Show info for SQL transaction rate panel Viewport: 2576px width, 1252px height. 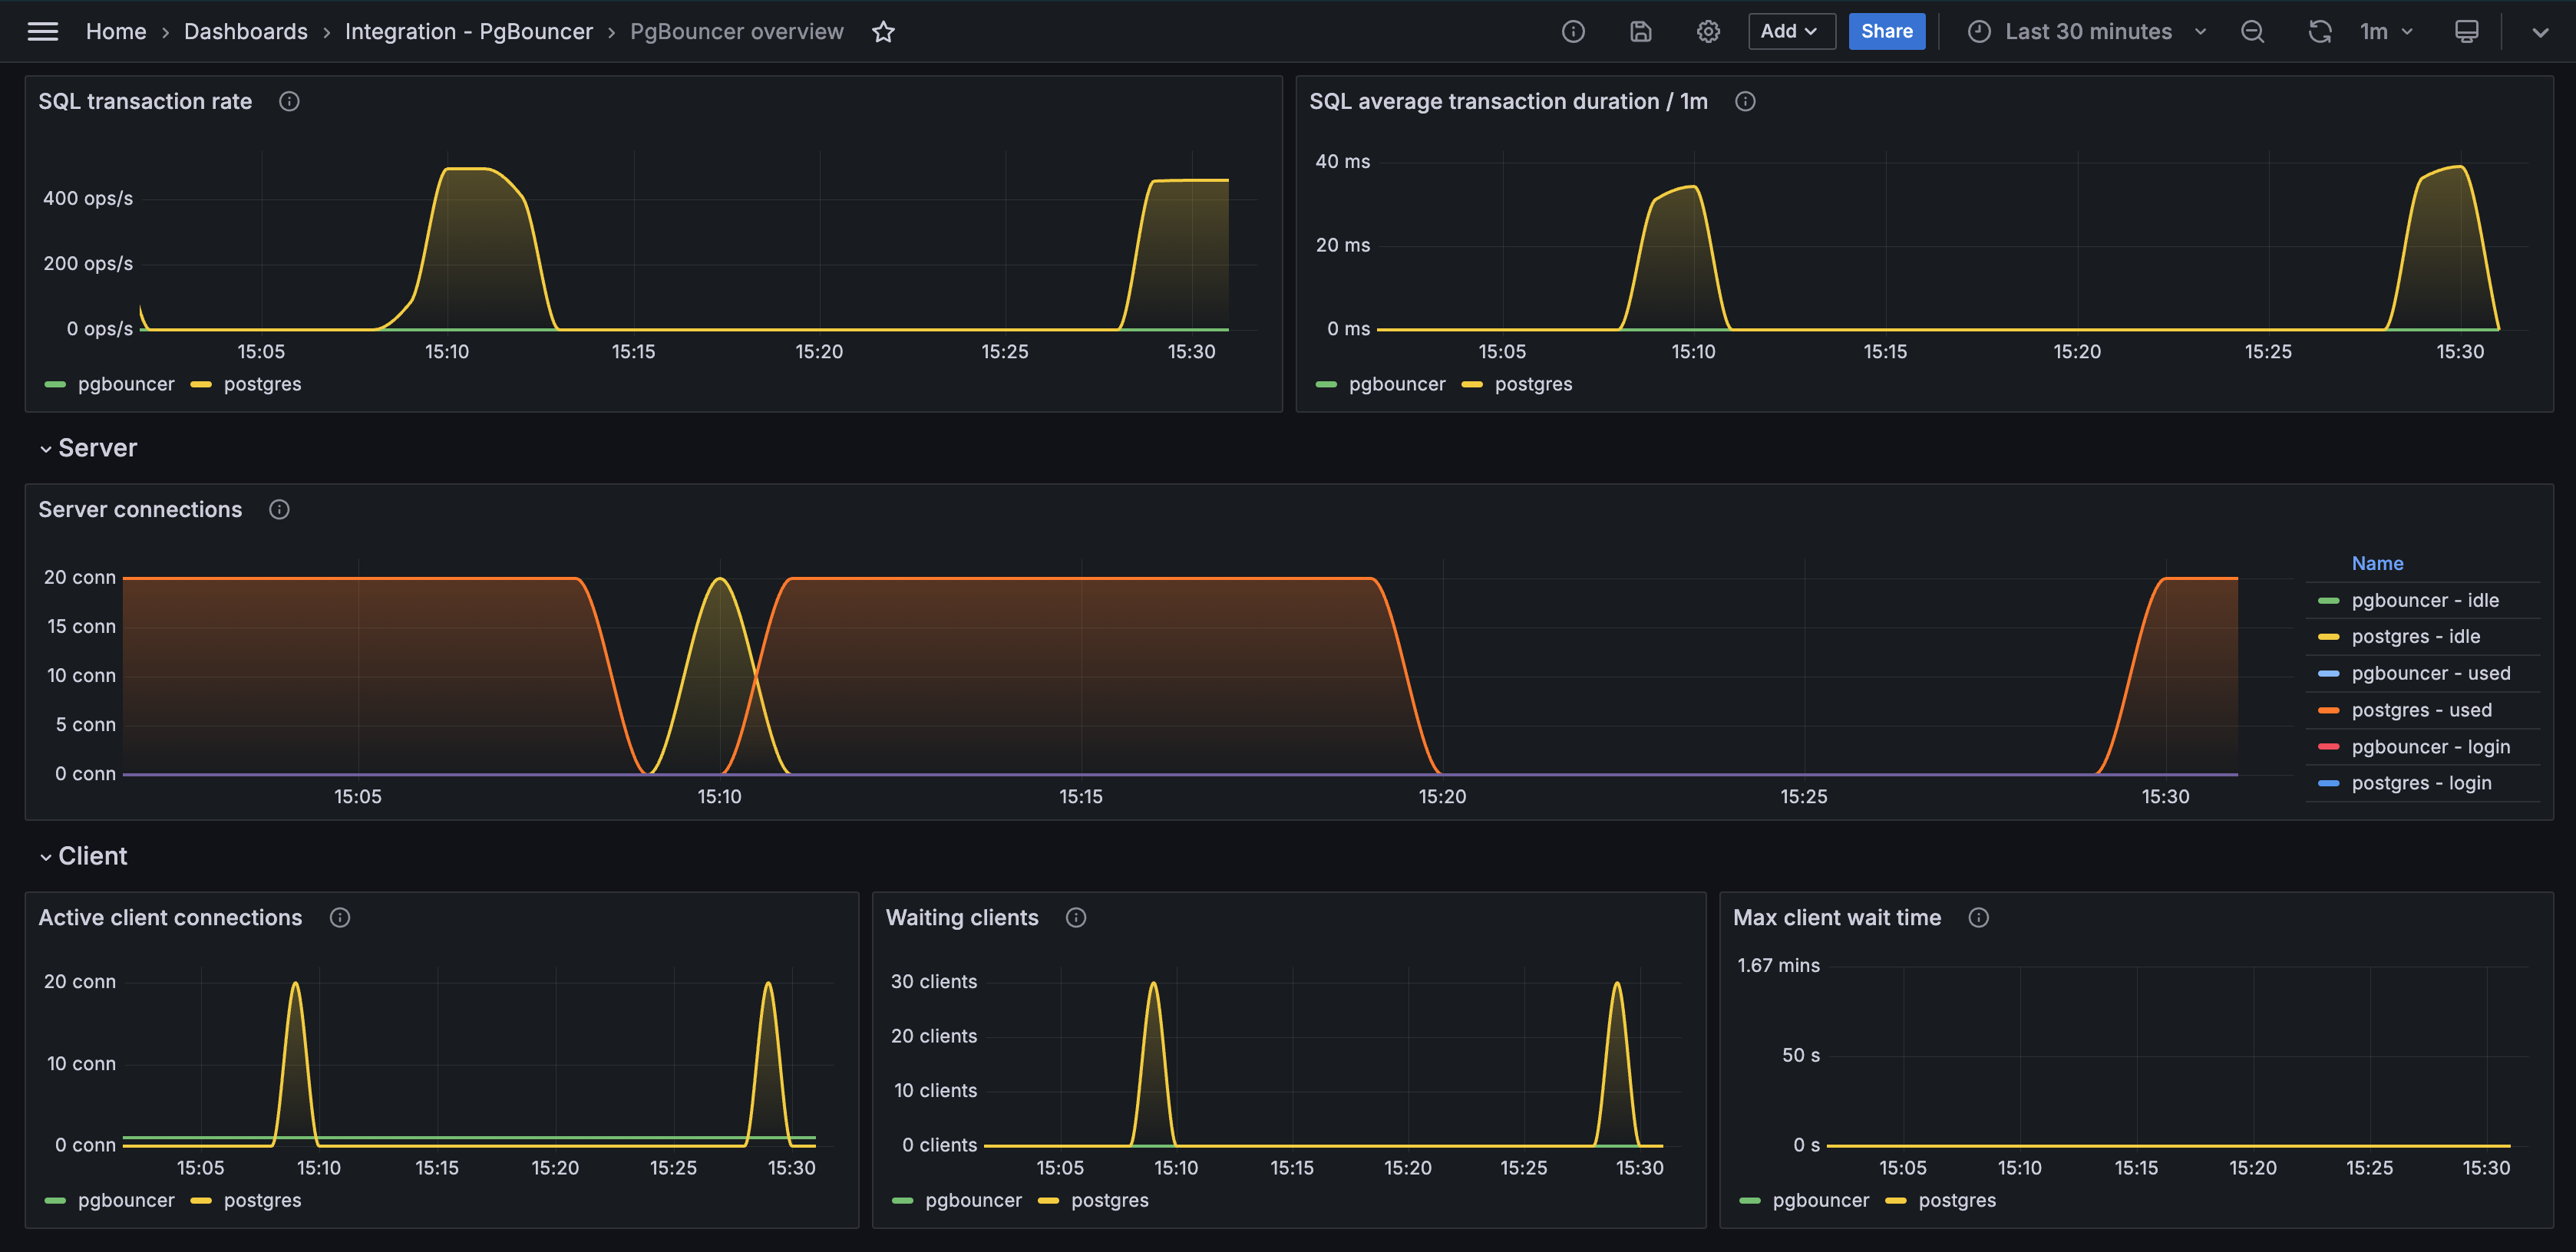[289, 101]
